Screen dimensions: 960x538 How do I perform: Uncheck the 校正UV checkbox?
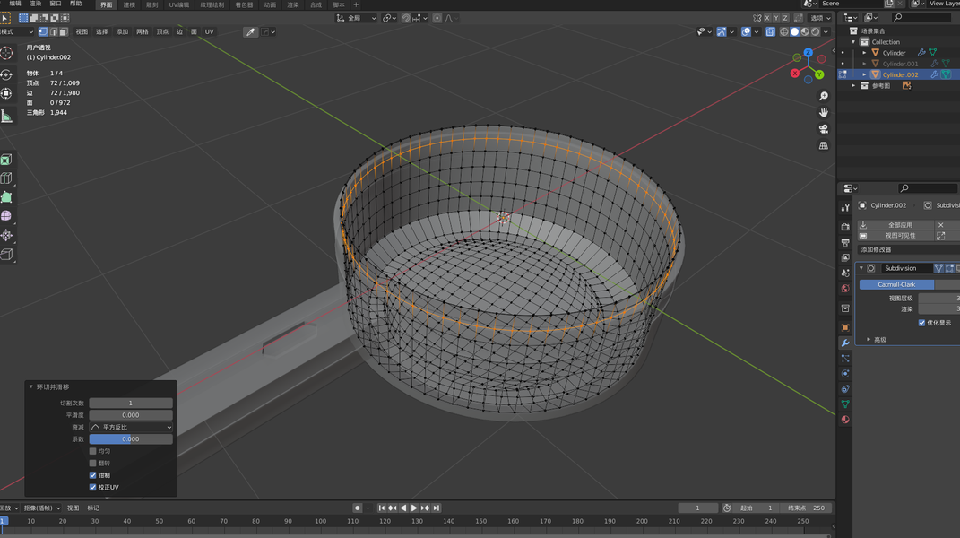[93, 487]
